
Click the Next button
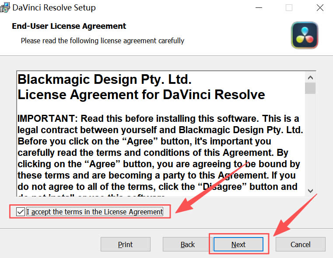[238, 244]
